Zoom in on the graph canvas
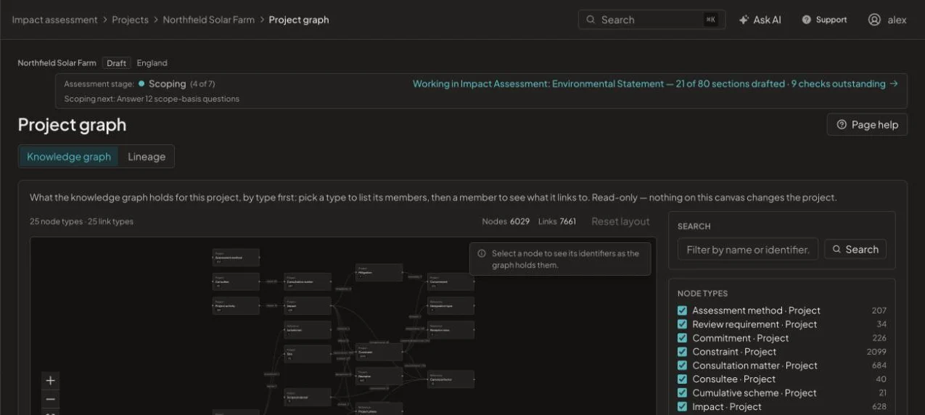 [x=50, y=380]
